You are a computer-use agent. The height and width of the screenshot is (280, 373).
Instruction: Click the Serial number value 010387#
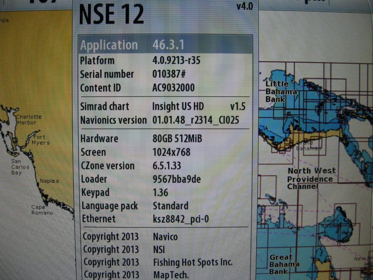point(169,74)
